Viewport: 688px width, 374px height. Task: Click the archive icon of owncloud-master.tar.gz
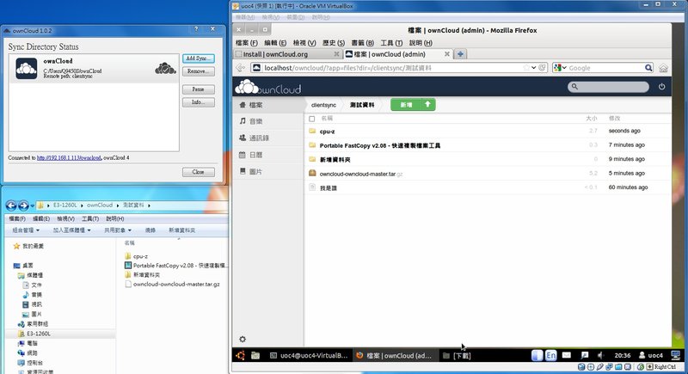(312, 173)
